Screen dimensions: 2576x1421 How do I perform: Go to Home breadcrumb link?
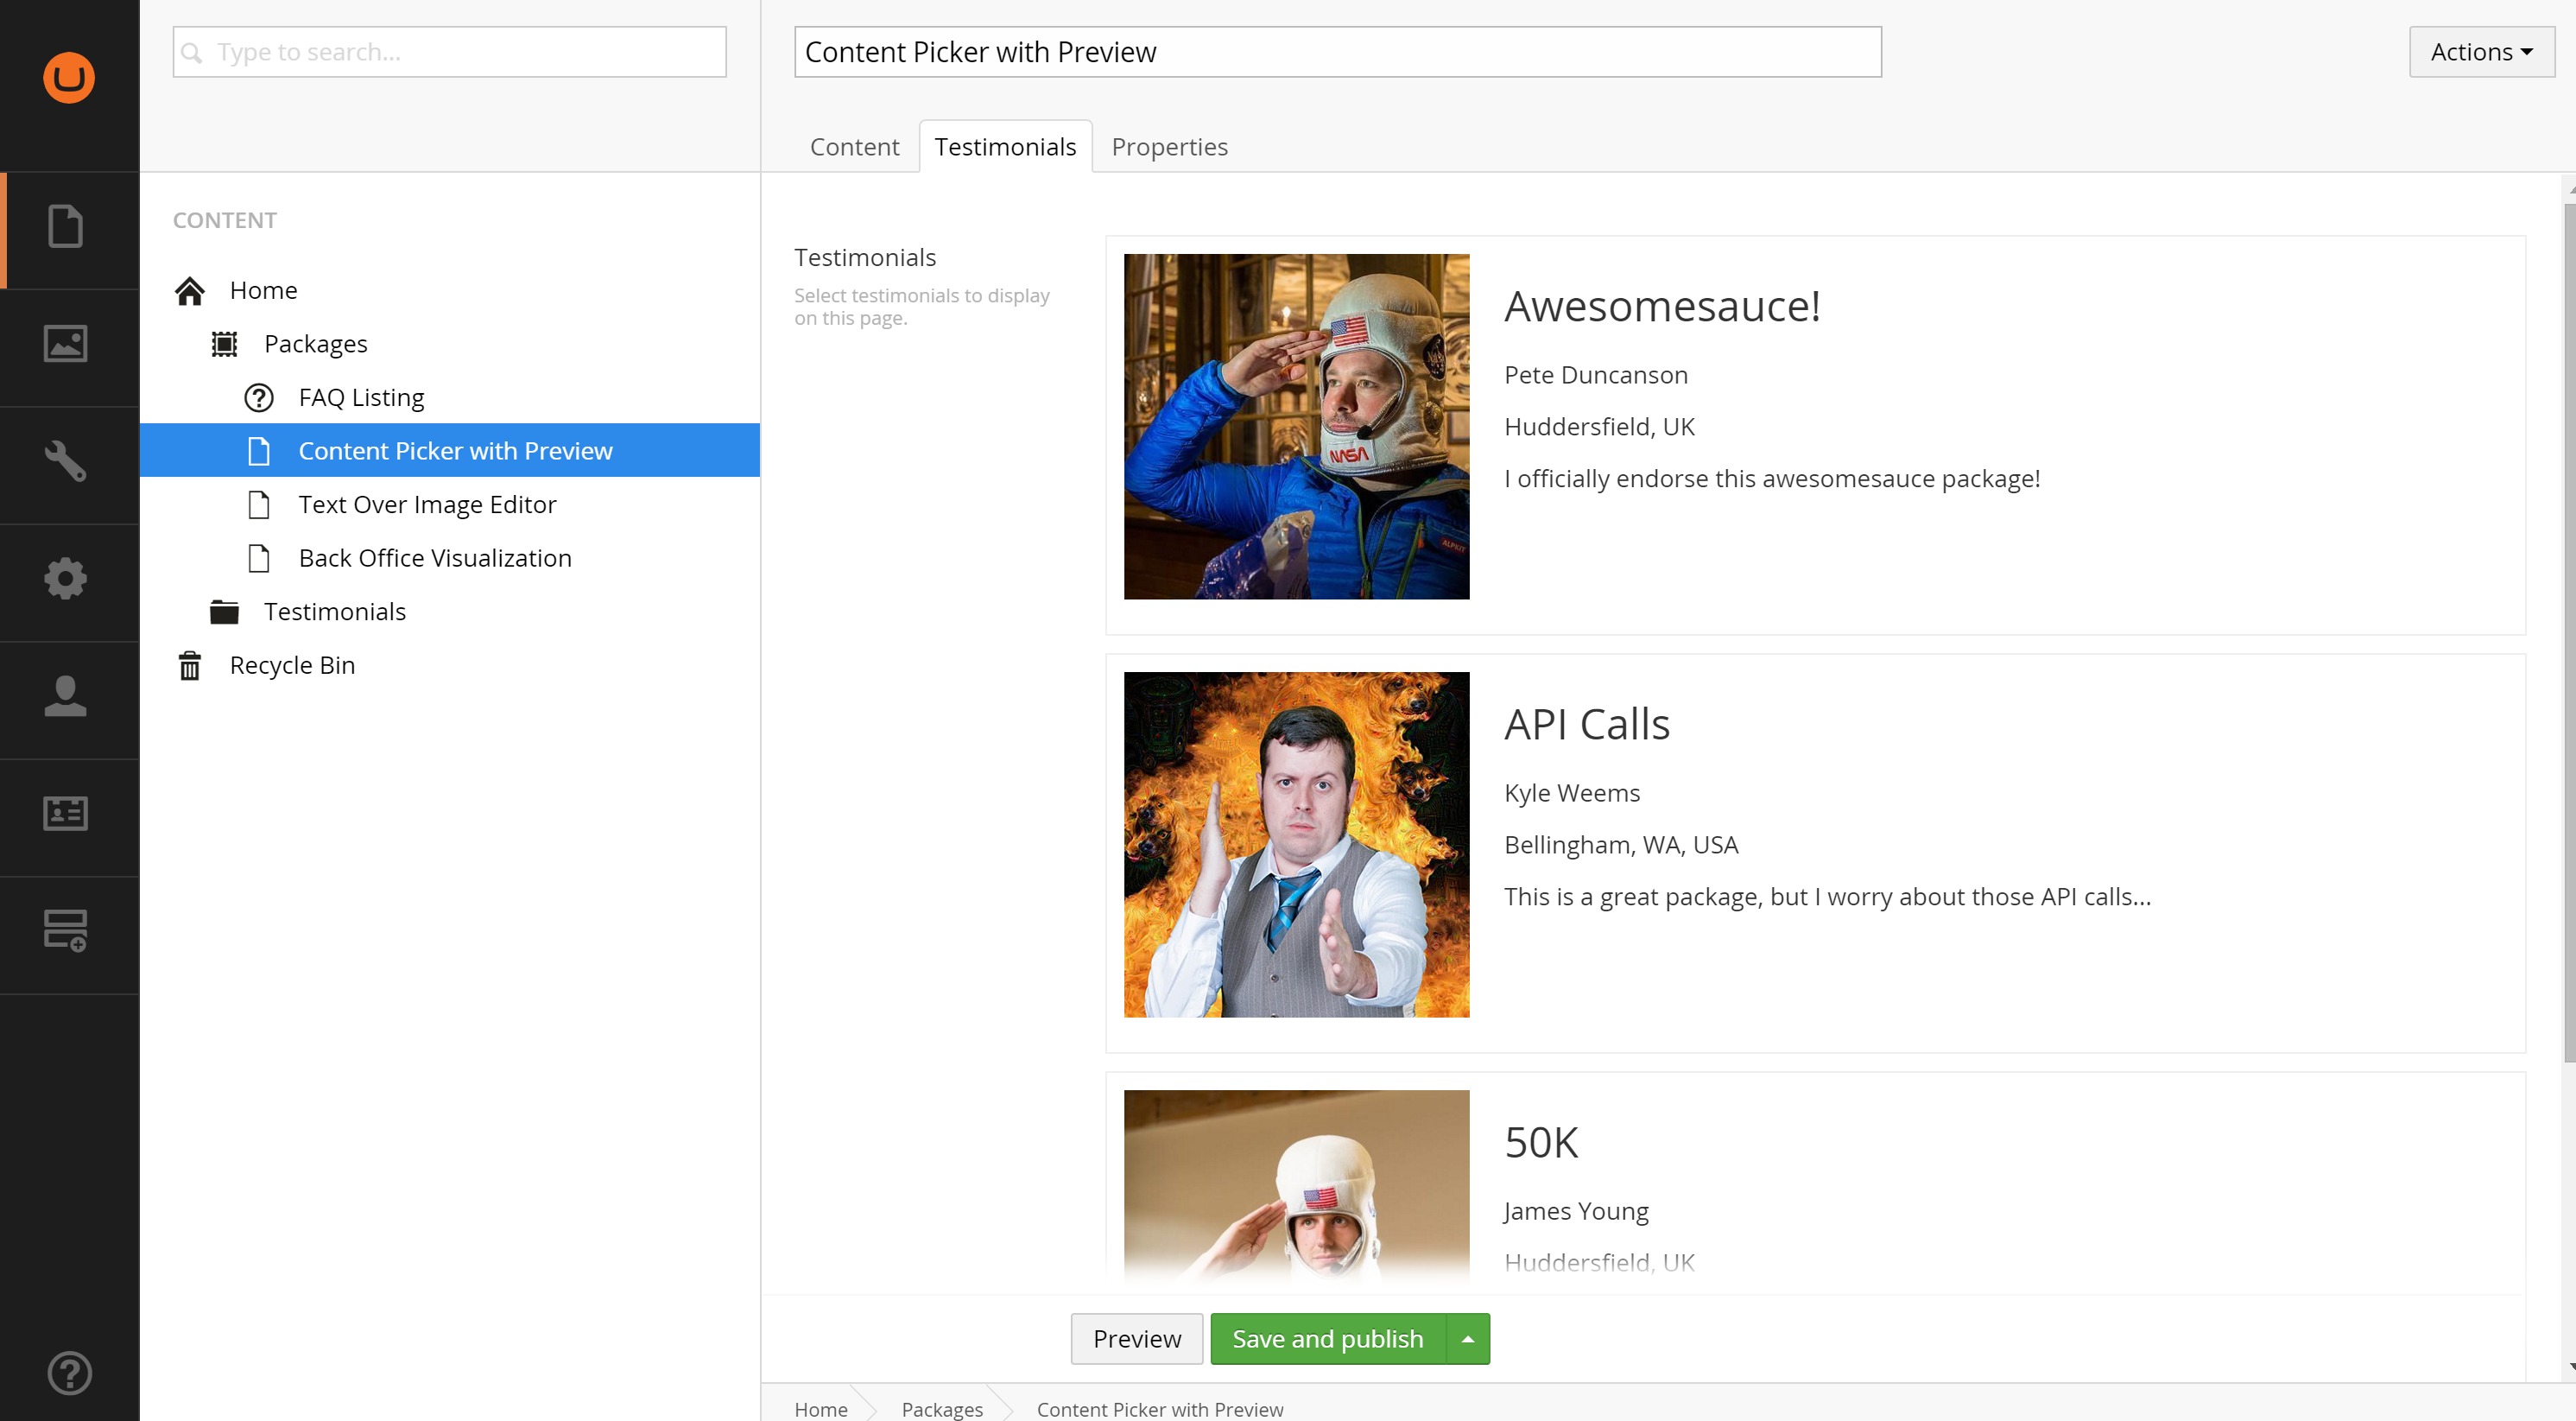[x=821, y=1409]
